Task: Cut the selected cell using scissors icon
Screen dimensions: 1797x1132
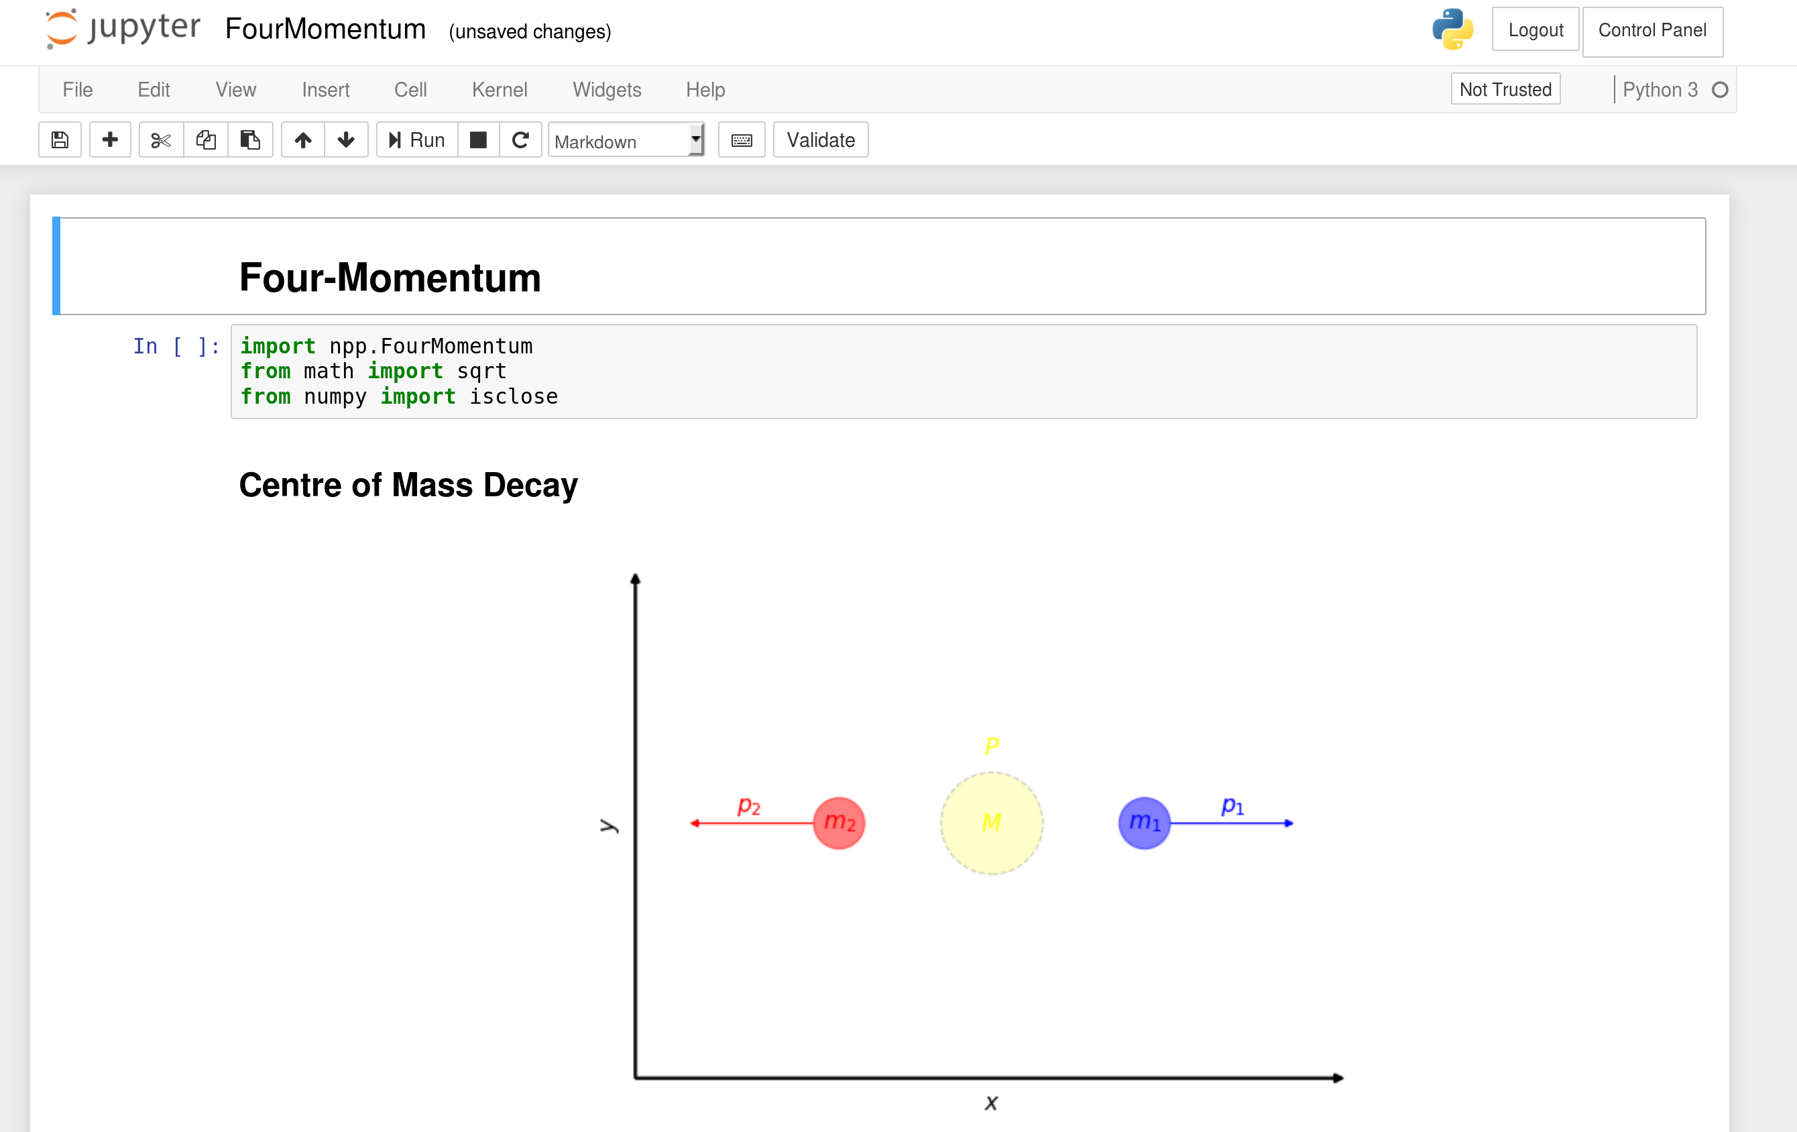Action: click(160, 139)
